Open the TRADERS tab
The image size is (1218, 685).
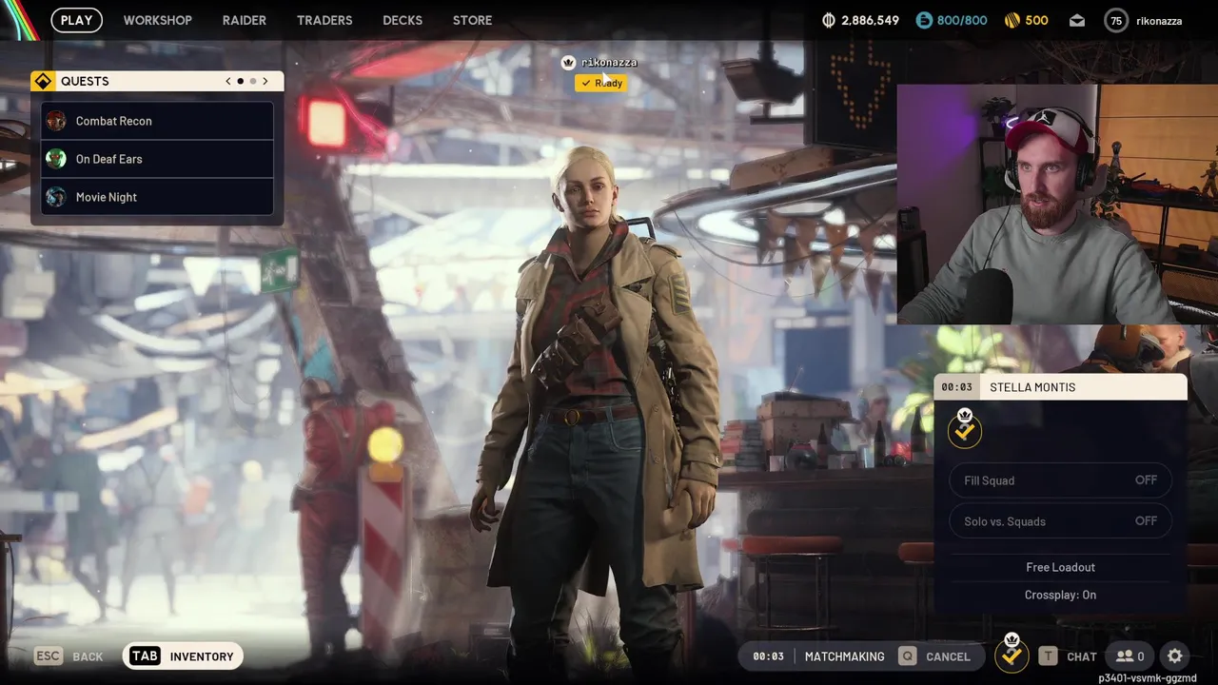pos(324,20)
